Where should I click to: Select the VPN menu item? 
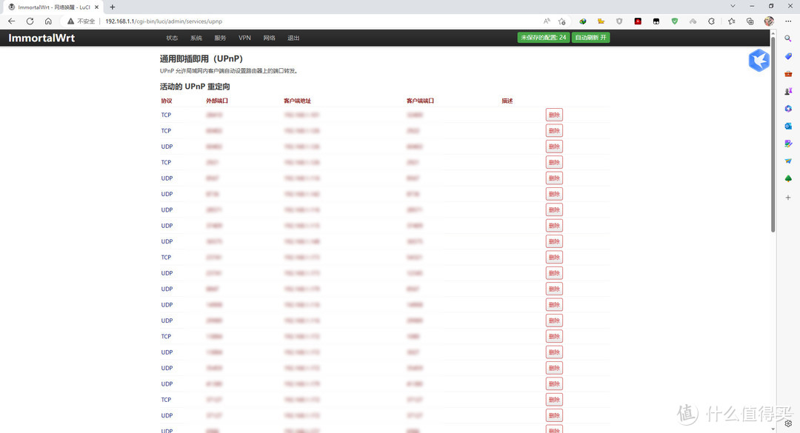point(244,38)
